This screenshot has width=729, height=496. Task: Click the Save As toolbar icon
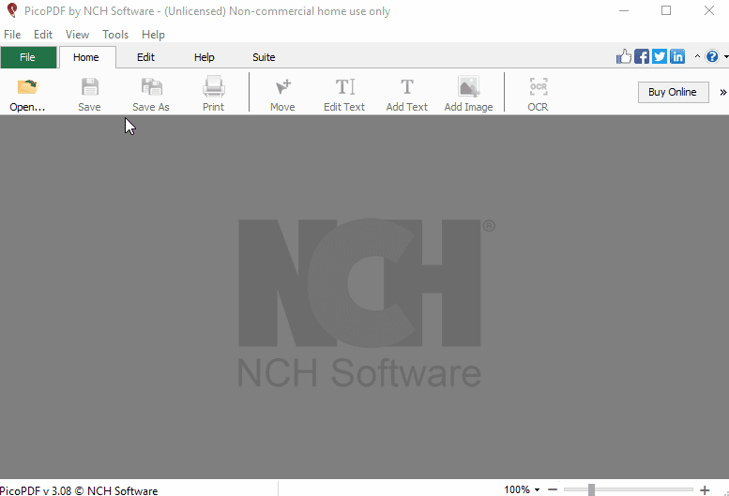coord(151,95)
